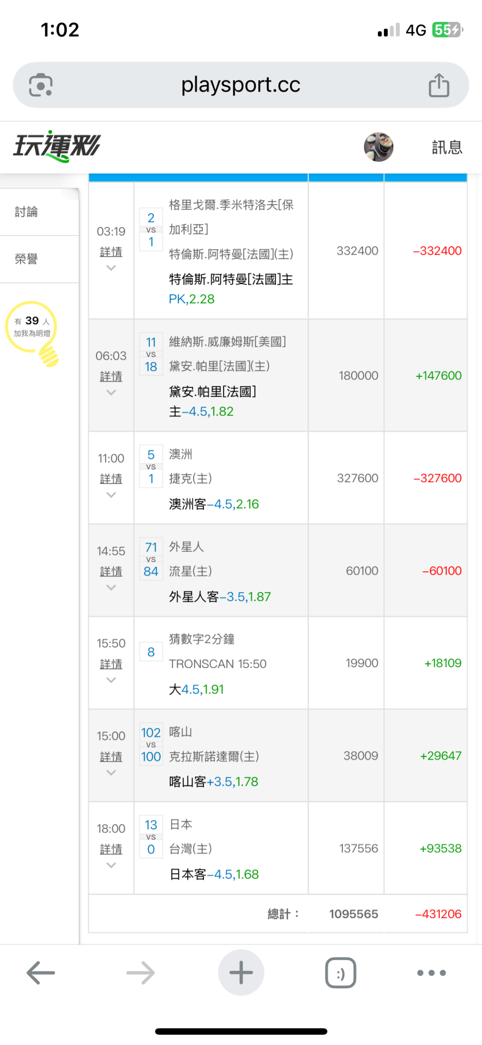Tap the camera search icon in address bar
This screenshot has height=1045, width=482.
point(41,85)
